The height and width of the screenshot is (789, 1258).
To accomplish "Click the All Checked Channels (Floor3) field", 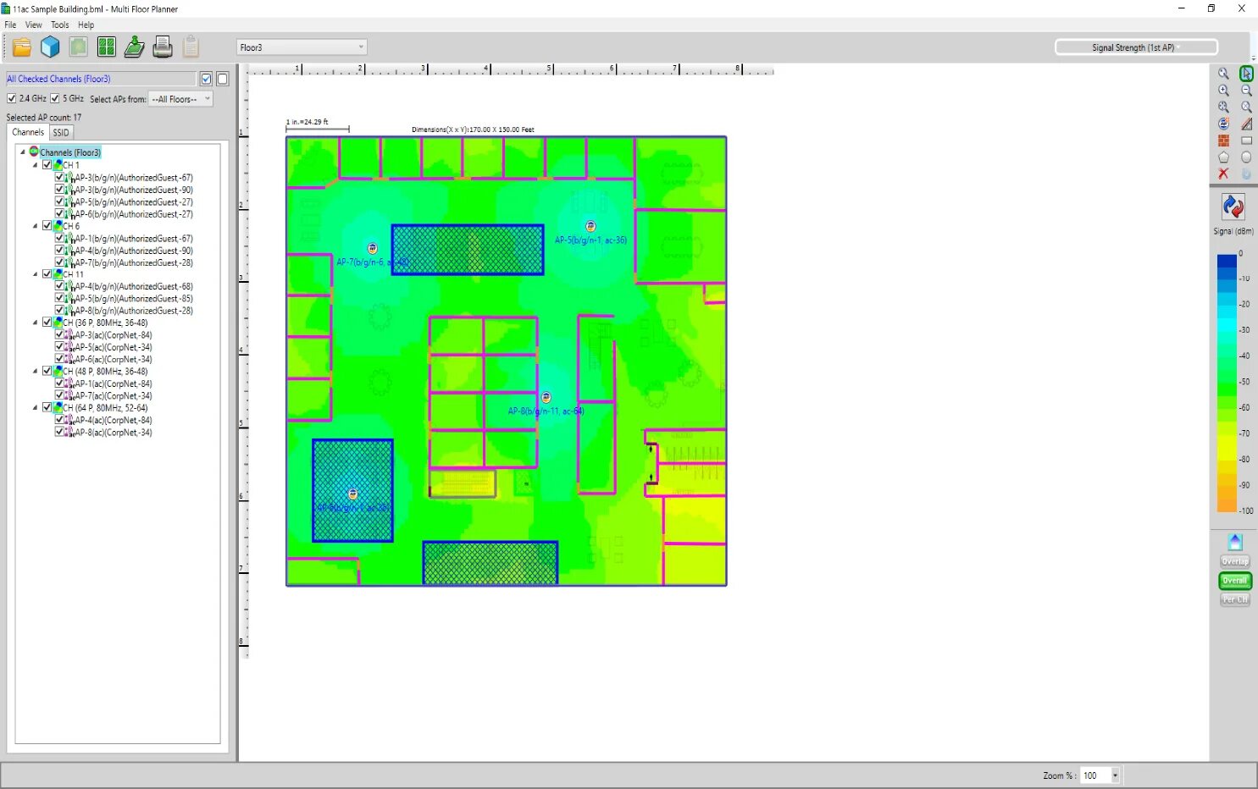I will click(101, 79).
